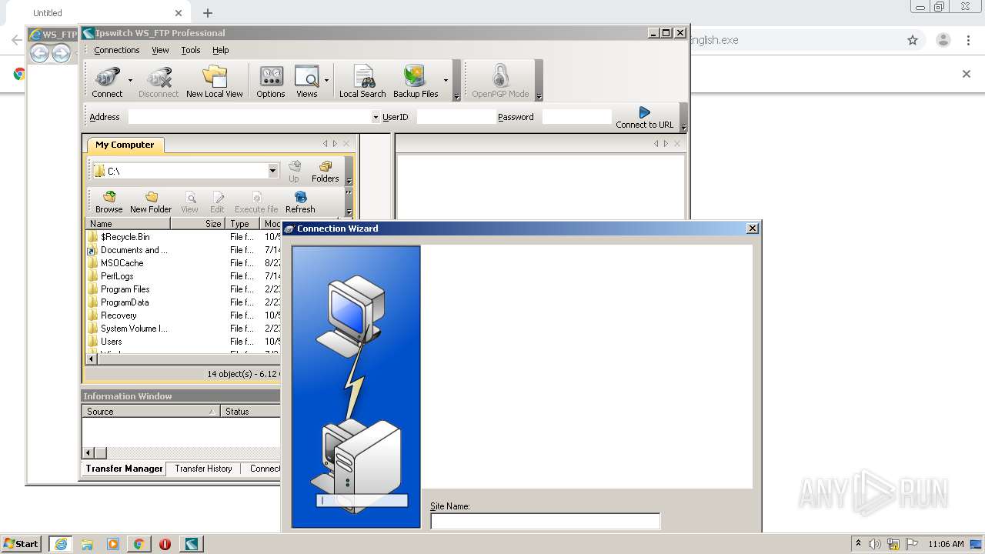Select the System Volume I... folder
985x554 pixels.
[134, 329]
